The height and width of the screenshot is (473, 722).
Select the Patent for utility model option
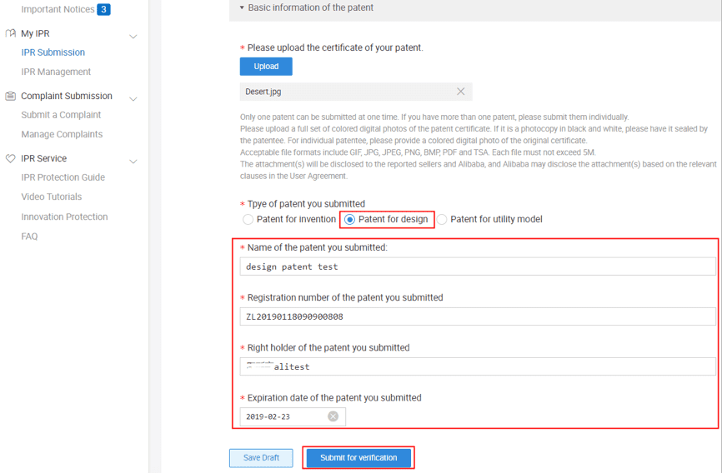tap(442, 219)
